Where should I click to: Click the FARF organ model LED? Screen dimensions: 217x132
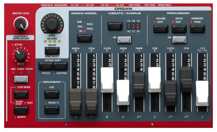tap(84, 22)
